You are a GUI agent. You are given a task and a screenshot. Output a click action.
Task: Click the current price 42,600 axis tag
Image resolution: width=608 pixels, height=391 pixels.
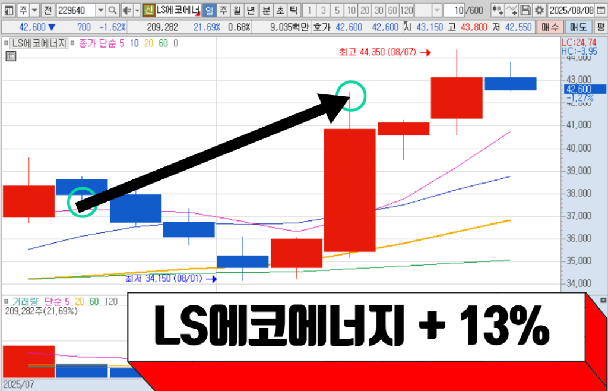coord(585,89)
